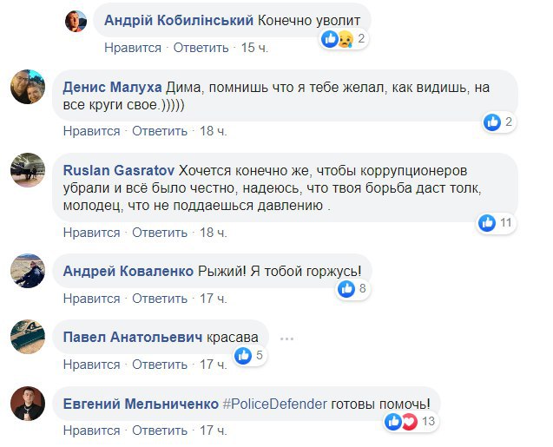Screen dimensions: 553x447
Task: Open Павел Анатольевич's avatar
Action: tap(27, 336)
